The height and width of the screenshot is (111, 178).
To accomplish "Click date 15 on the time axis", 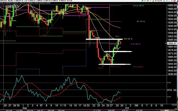I will (71, 106).
